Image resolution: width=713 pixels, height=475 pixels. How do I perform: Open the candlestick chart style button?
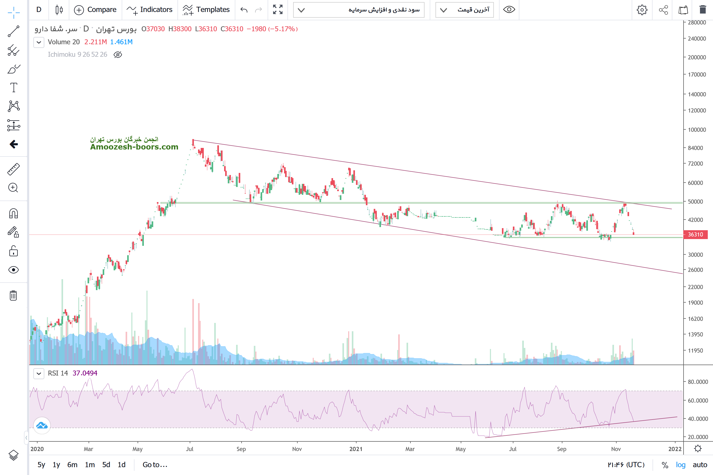[x=59, y=10]
